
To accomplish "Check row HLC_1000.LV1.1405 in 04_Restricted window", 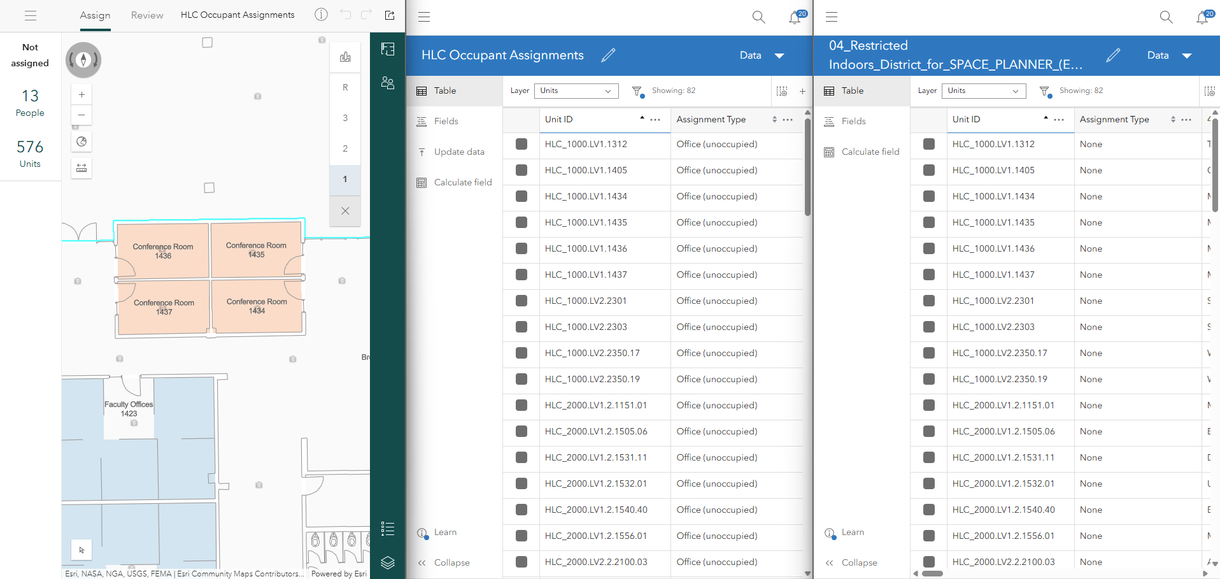I will pyautogui.click(x=929, y=170).
